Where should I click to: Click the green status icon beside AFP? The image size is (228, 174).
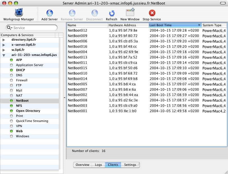tap(12, 60)
